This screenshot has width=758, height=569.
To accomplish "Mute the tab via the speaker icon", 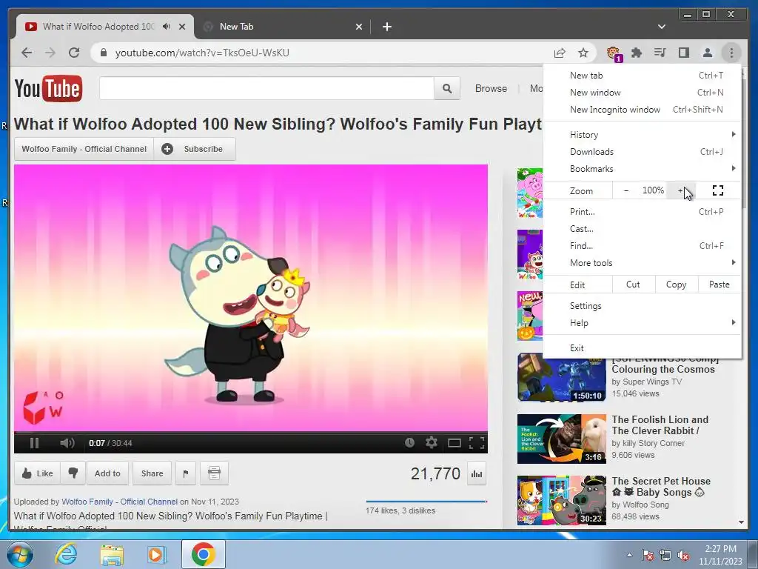I will (x=167, y=27).
